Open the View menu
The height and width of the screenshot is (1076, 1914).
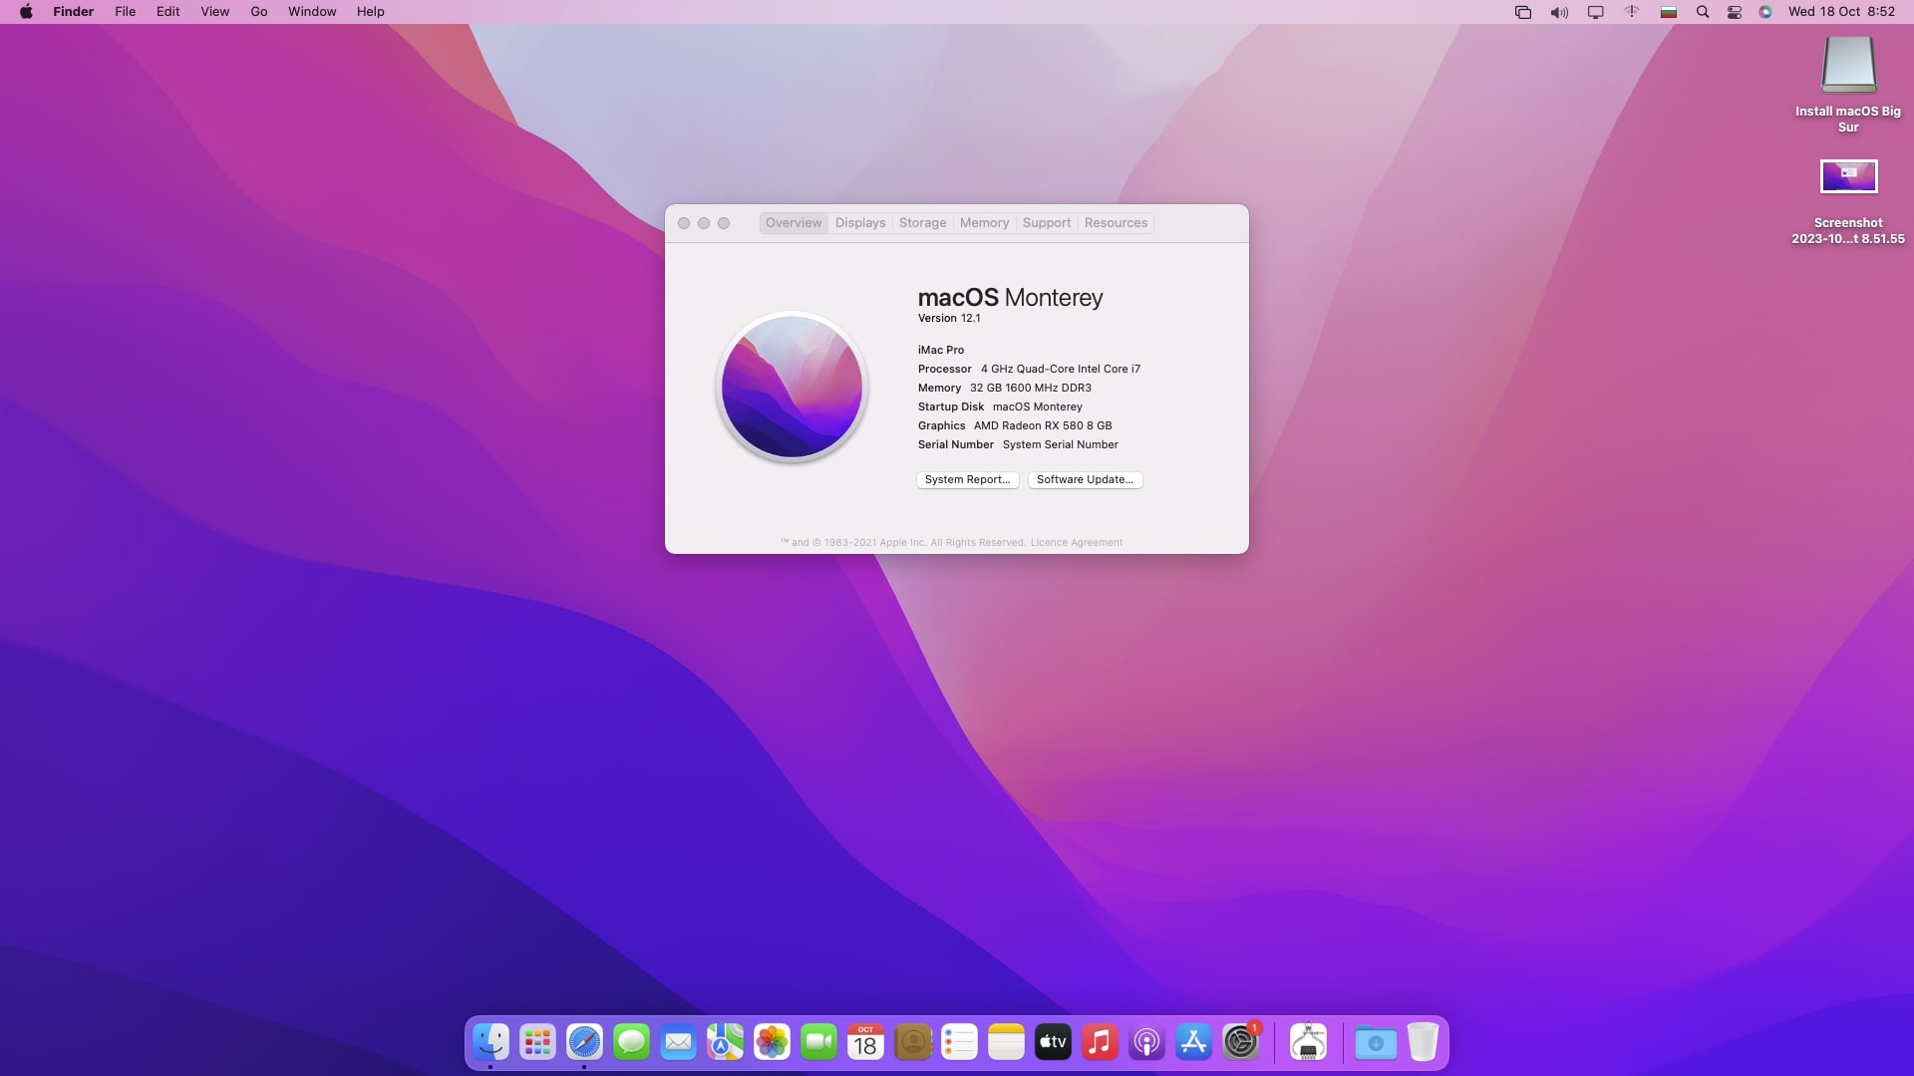(x=215, y=12)
